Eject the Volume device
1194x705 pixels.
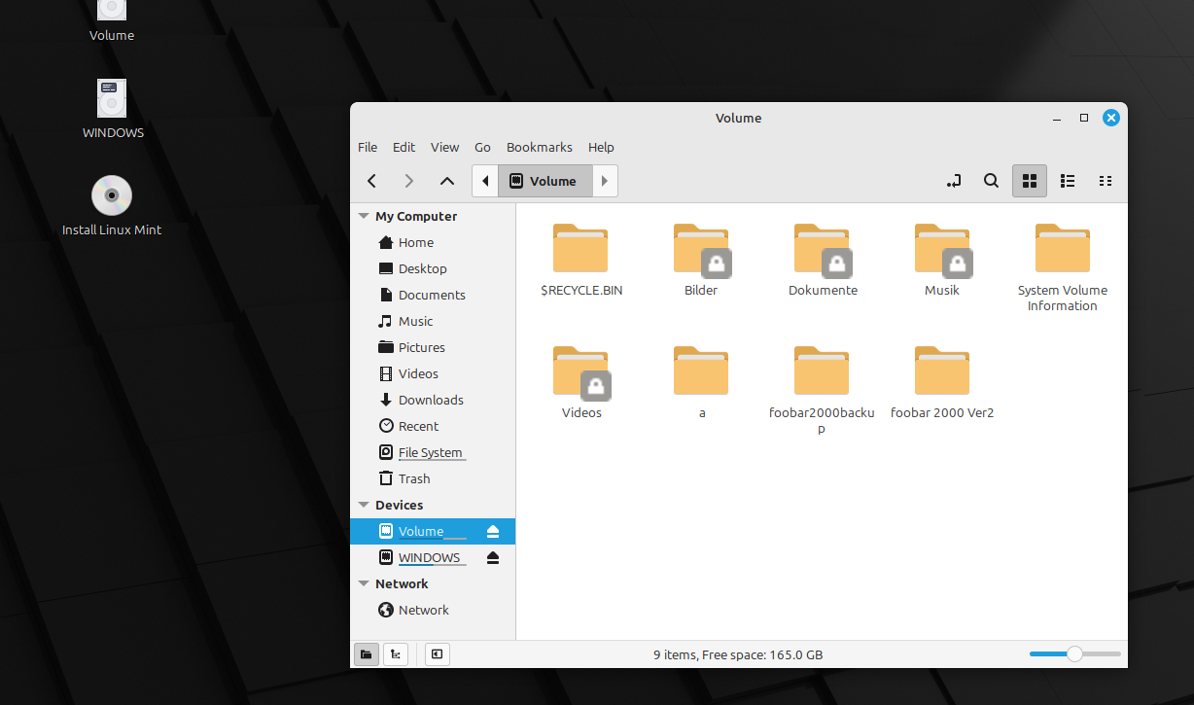tap(493, 531)
